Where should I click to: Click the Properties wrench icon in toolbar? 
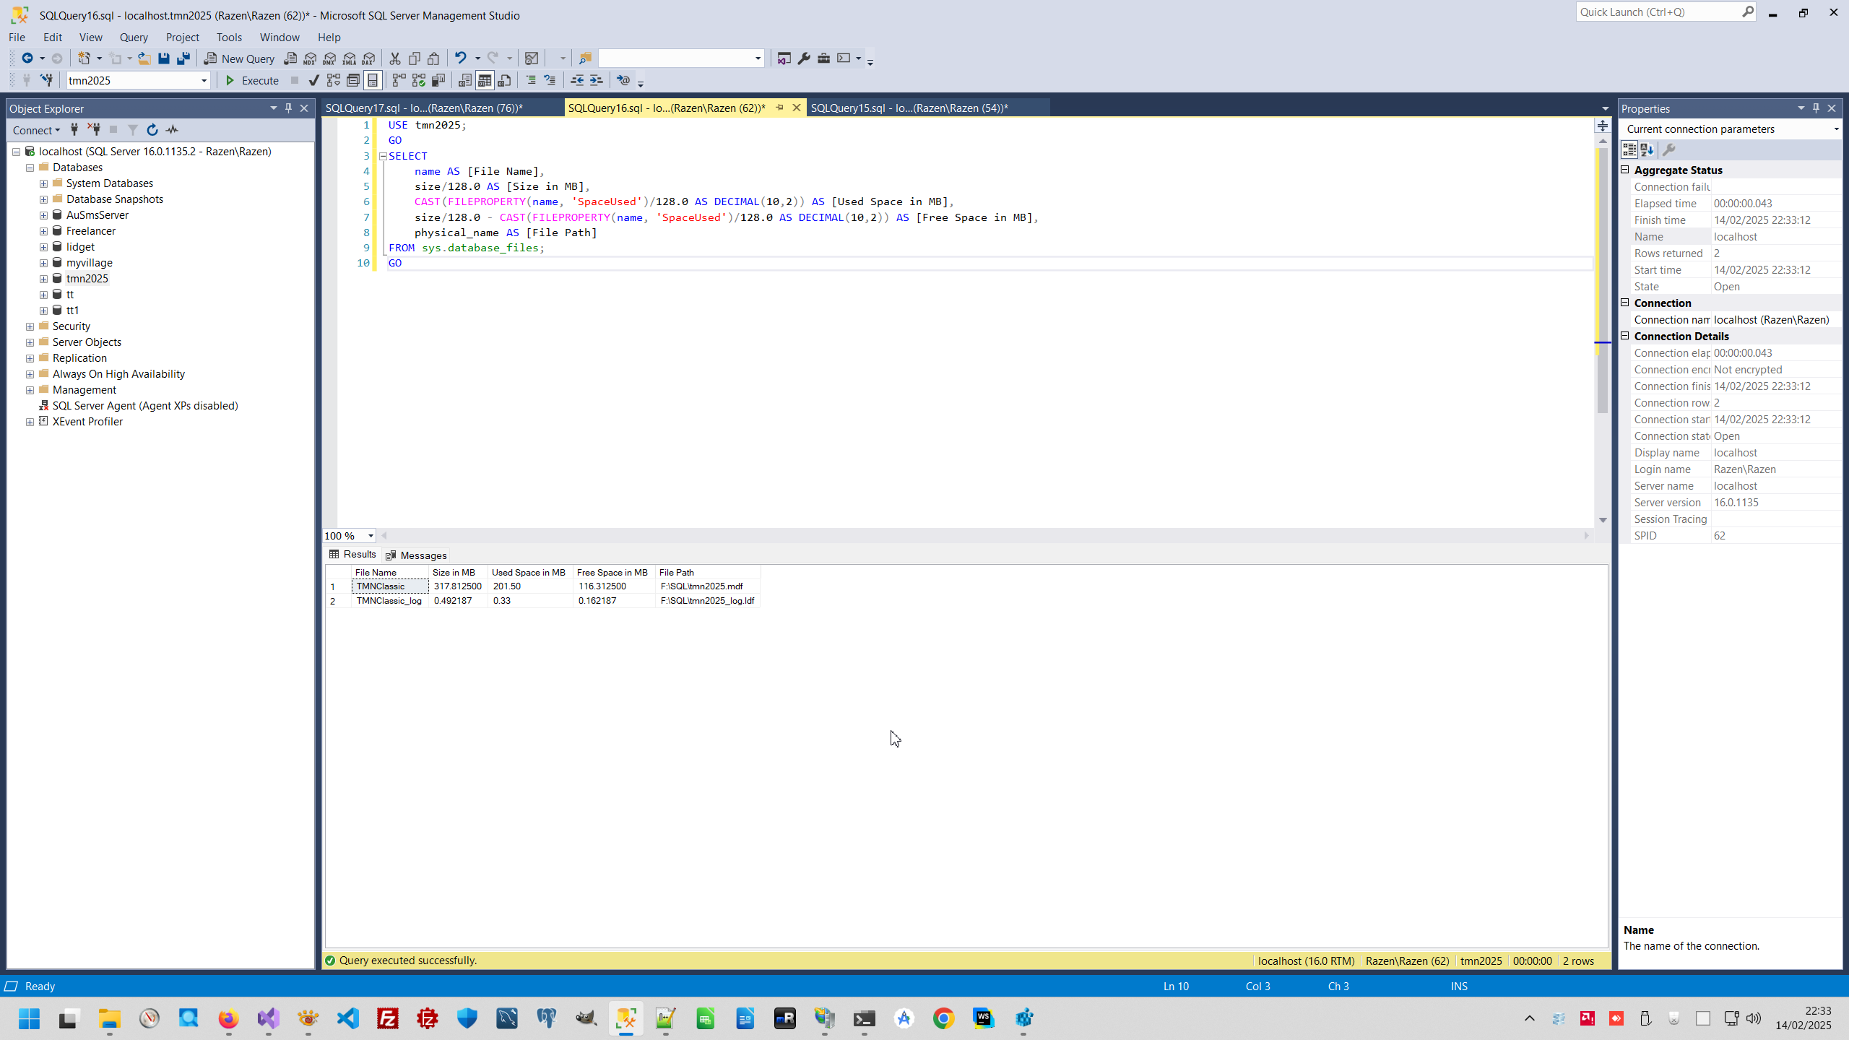(804, 58)
